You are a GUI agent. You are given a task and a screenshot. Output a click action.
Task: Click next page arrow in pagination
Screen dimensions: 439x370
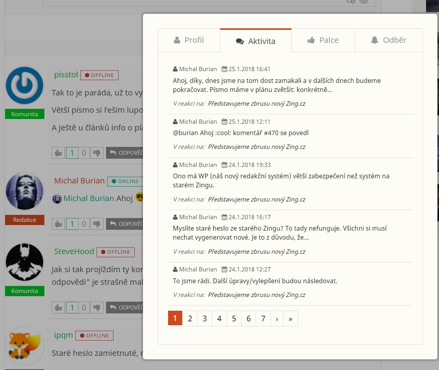click(277, 319)
